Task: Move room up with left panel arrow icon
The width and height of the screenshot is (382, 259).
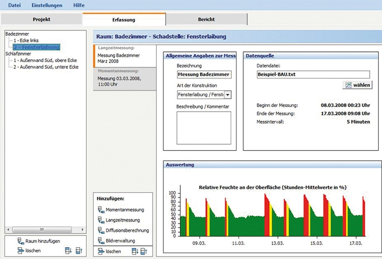Action: tap(79, 250)
